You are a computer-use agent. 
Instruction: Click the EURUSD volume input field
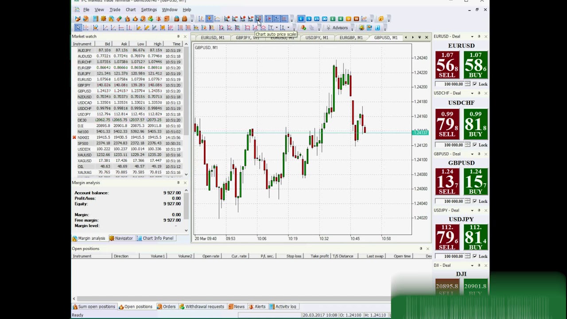pyautogui.click(x=449, y=84)
